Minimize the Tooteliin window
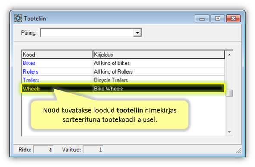This screenshot has width=255, height=167. coord(202,19)
